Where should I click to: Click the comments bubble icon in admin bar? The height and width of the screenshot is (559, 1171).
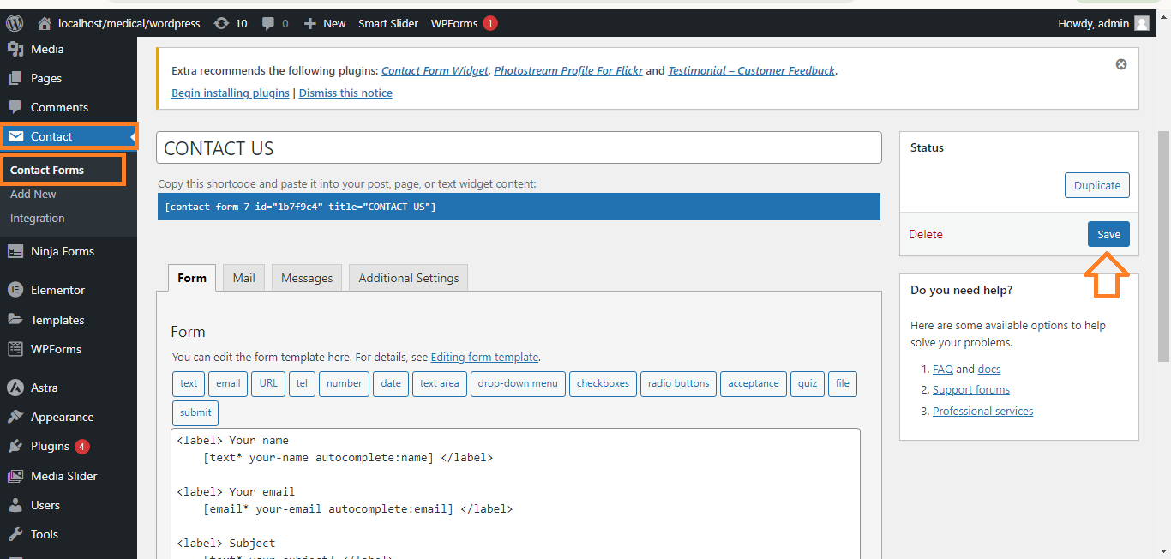(269, 23)
